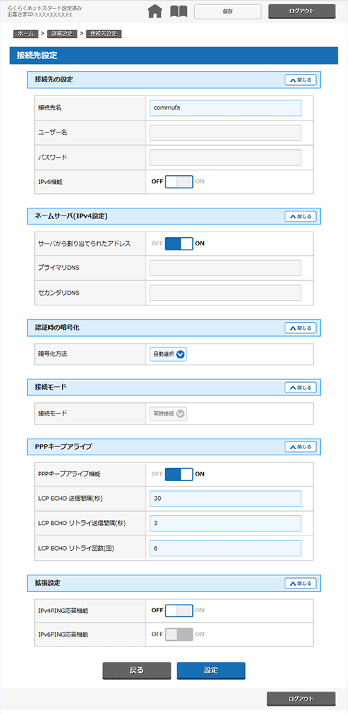Toggle サーバから割り当てられたアドレス switch
This screenshot has height=714, width=348.
pos(179,243)
